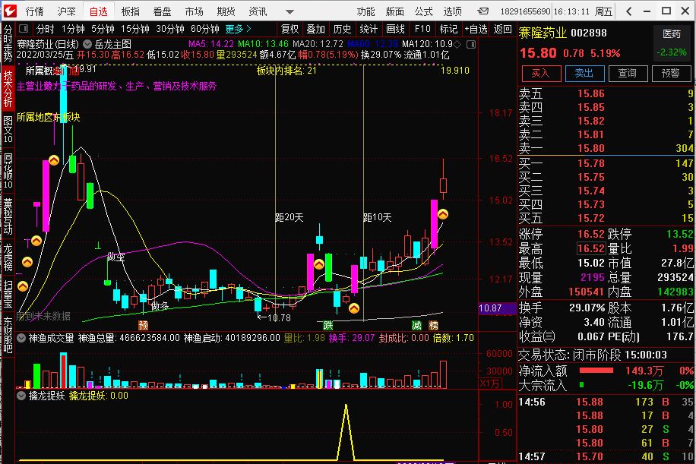696x464 pixels.
Task: Open the 资讯 menu
Action: coord(258,11)
